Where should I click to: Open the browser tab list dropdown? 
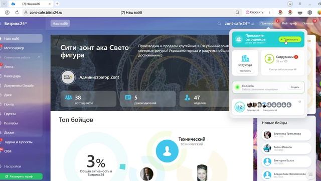pyautogui.click(x=4, y=4)
